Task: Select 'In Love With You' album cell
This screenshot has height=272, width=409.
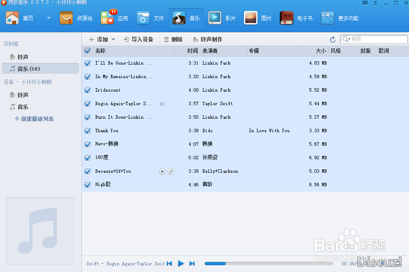Action: coord(269,131)
